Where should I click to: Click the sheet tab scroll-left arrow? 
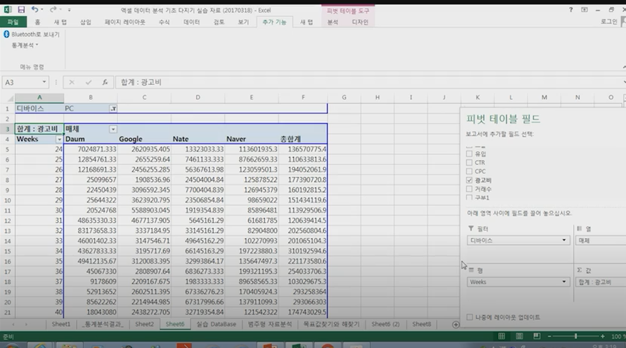click(13, 325)
